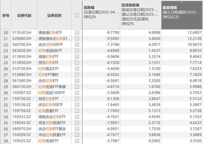203x144 pixels.
Task: Toggle checkbox for 红利低波动ETF row
Action: [x=77, y=51]
